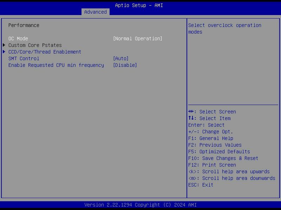Open the Normal Operation value dropdown

pyautogui.click(x=137, y=38)
